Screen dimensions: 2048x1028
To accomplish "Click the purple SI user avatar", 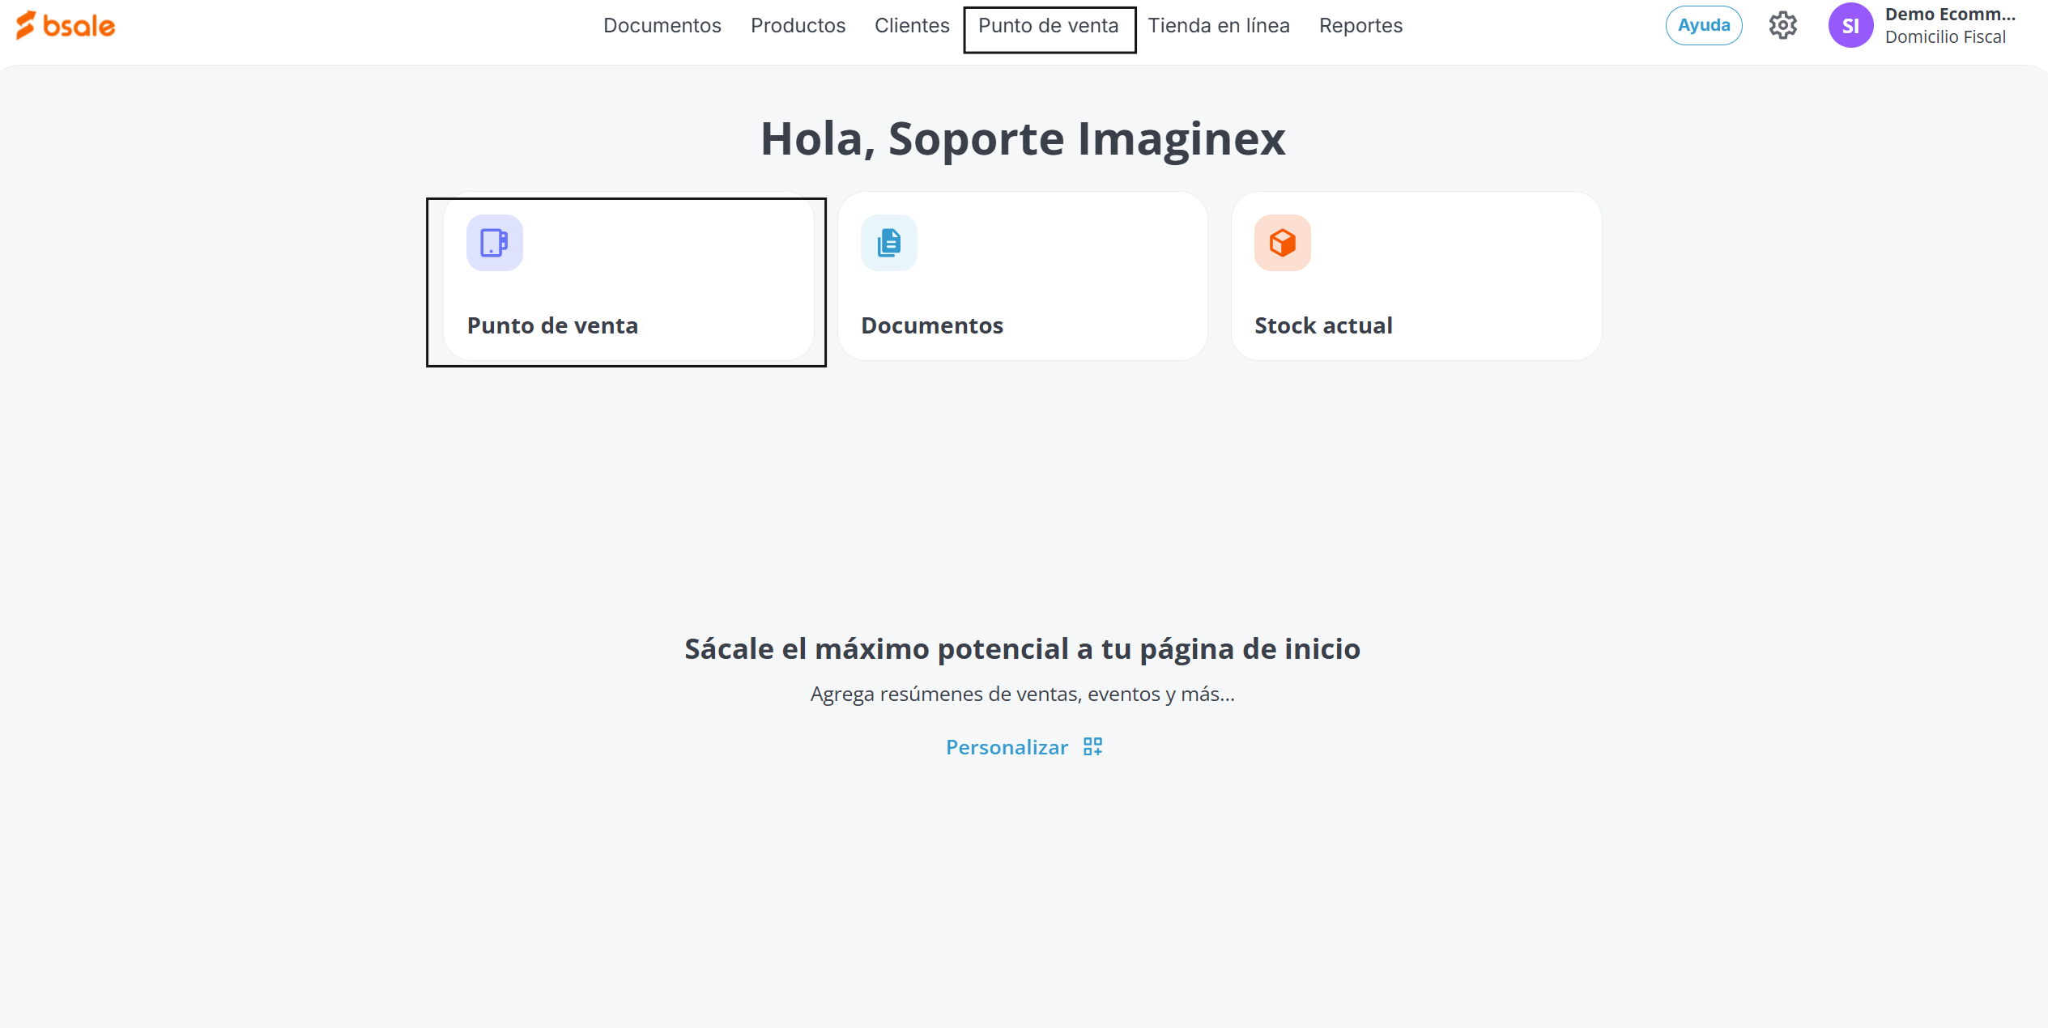I will (1850, 26).
